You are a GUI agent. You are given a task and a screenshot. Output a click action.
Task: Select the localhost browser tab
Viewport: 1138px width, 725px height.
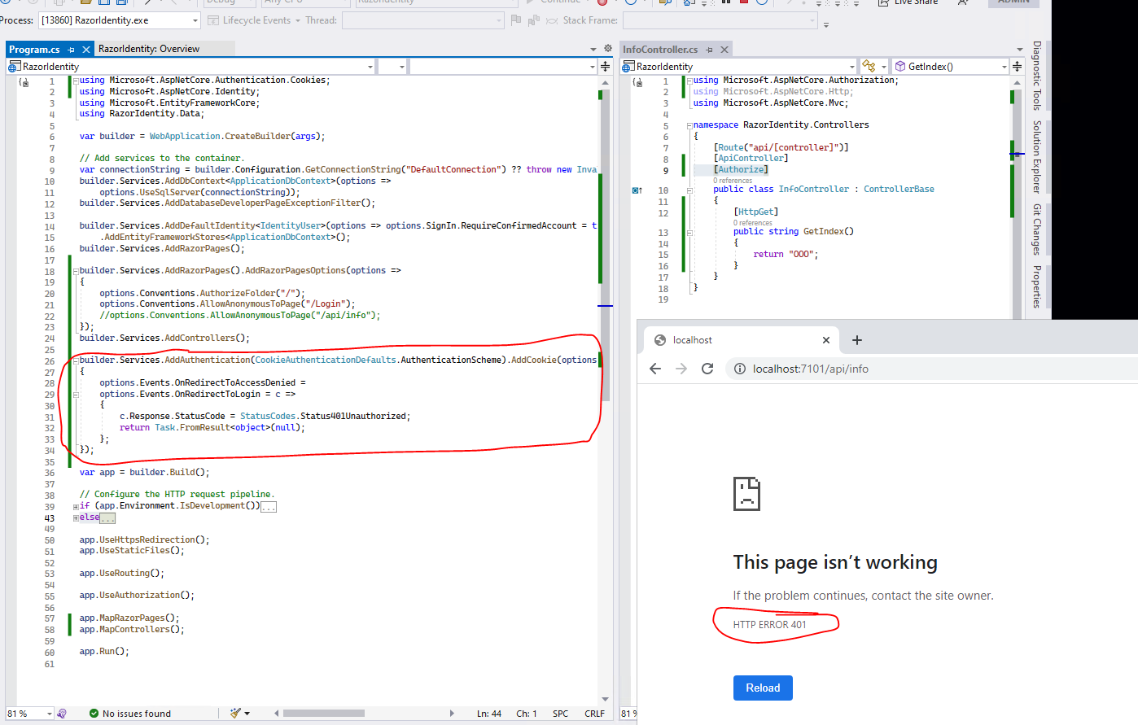tap(741, 340)
